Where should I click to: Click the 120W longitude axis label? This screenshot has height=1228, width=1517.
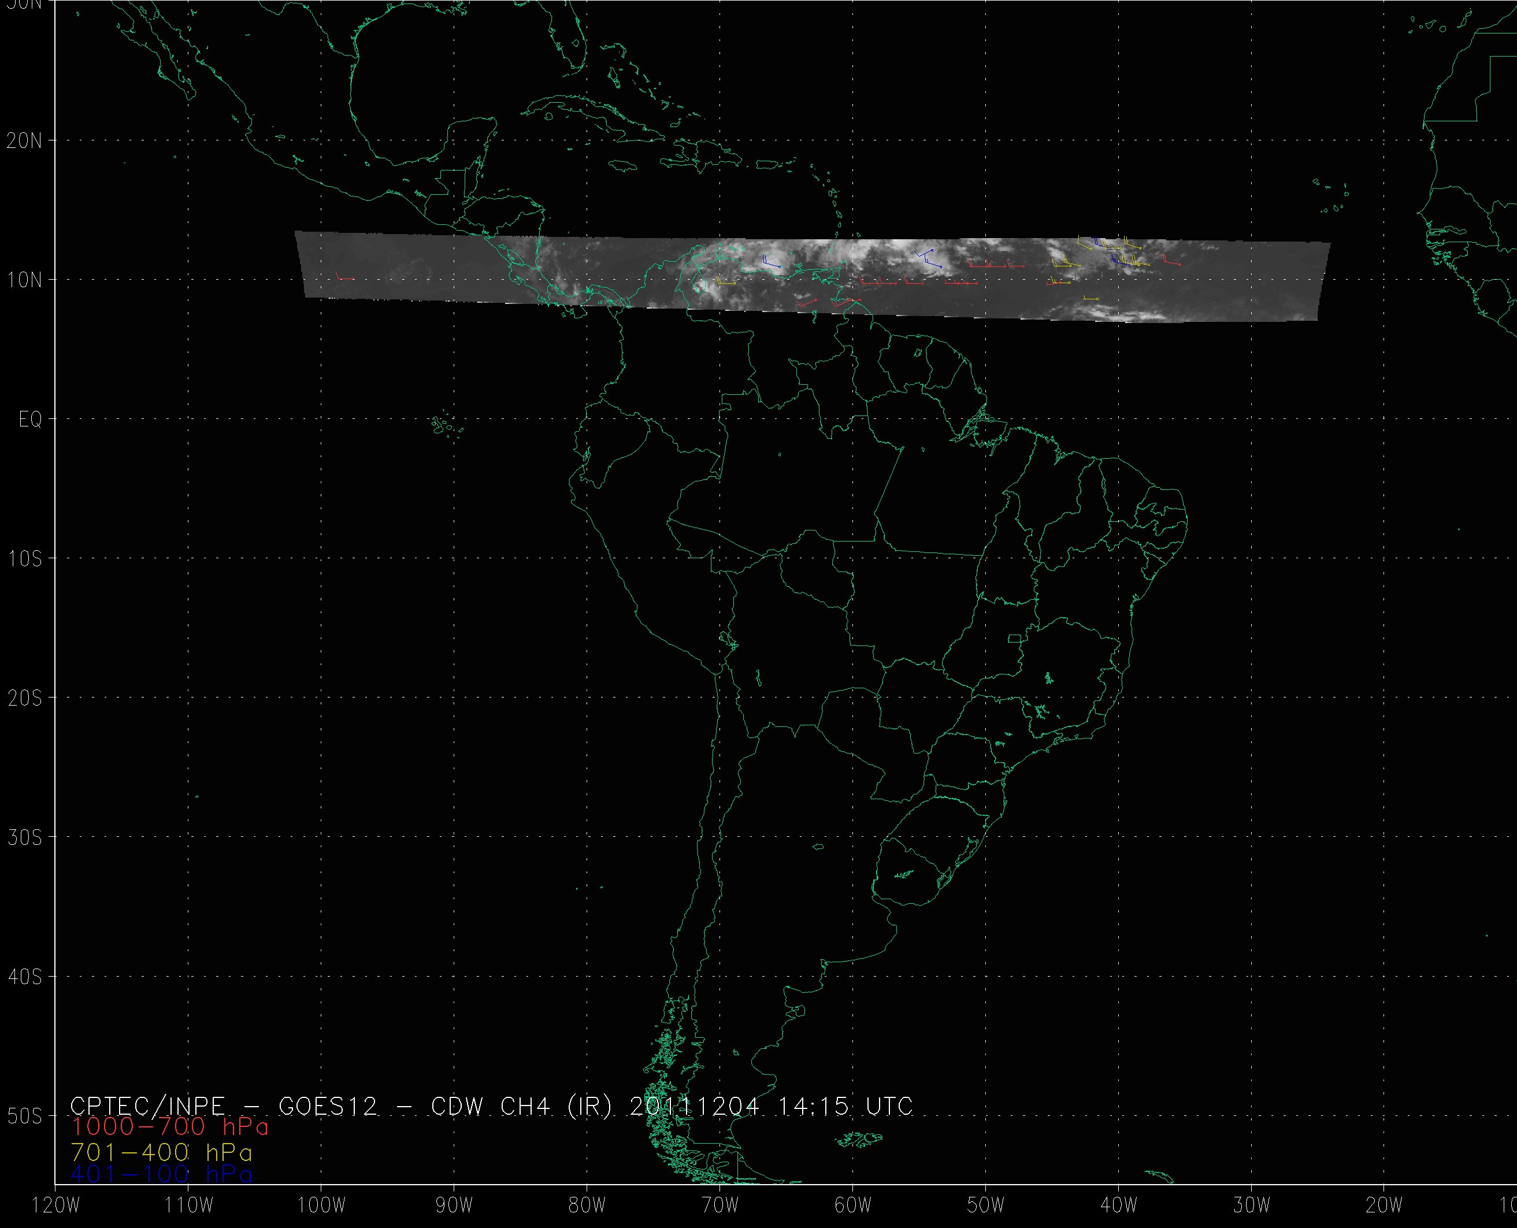coord(57,1206)
